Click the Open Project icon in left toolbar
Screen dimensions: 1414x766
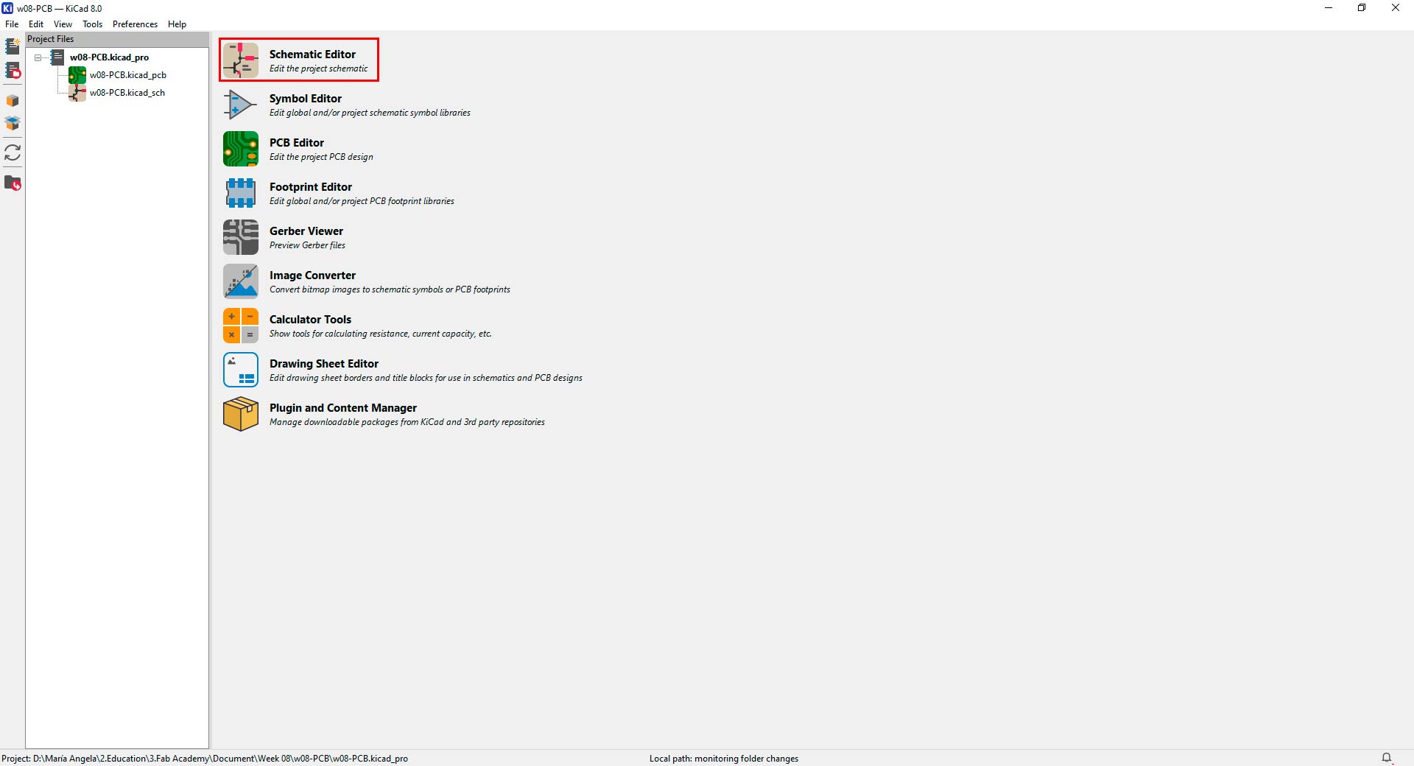[13, 71]
